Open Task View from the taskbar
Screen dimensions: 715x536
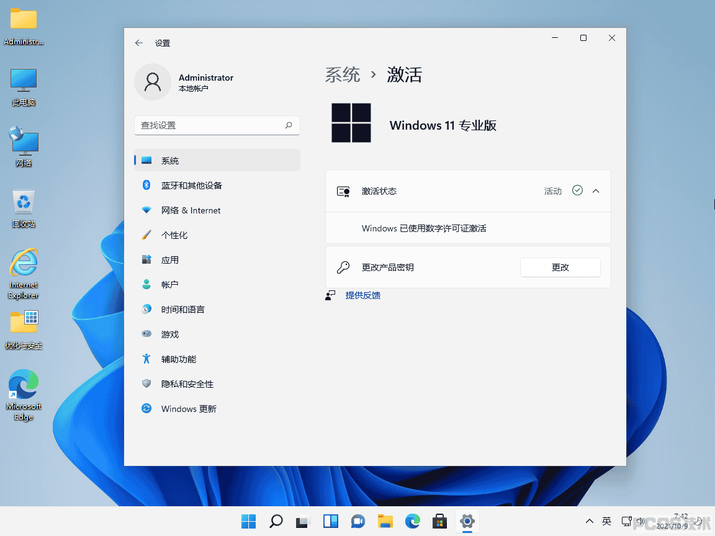(x=304, y=521)
